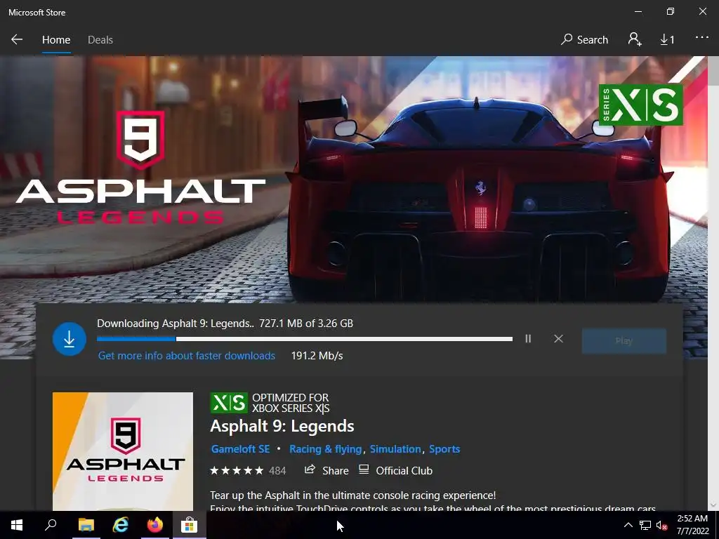719x539 pixels.
Task: Open the muted volume tray icon
Action: click(661, 525)
